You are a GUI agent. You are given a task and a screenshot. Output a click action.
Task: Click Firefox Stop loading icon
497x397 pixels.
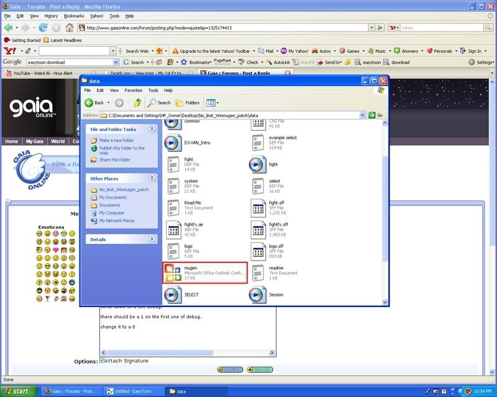click(56, 28)
